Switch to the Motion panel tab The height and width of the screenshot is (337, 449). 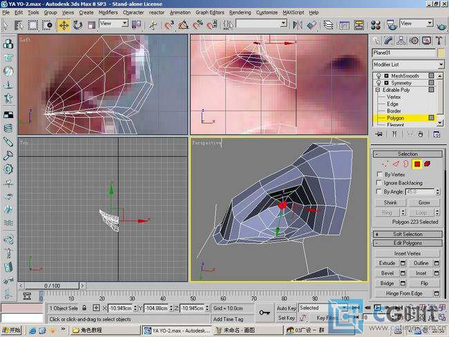coord(414,41)
